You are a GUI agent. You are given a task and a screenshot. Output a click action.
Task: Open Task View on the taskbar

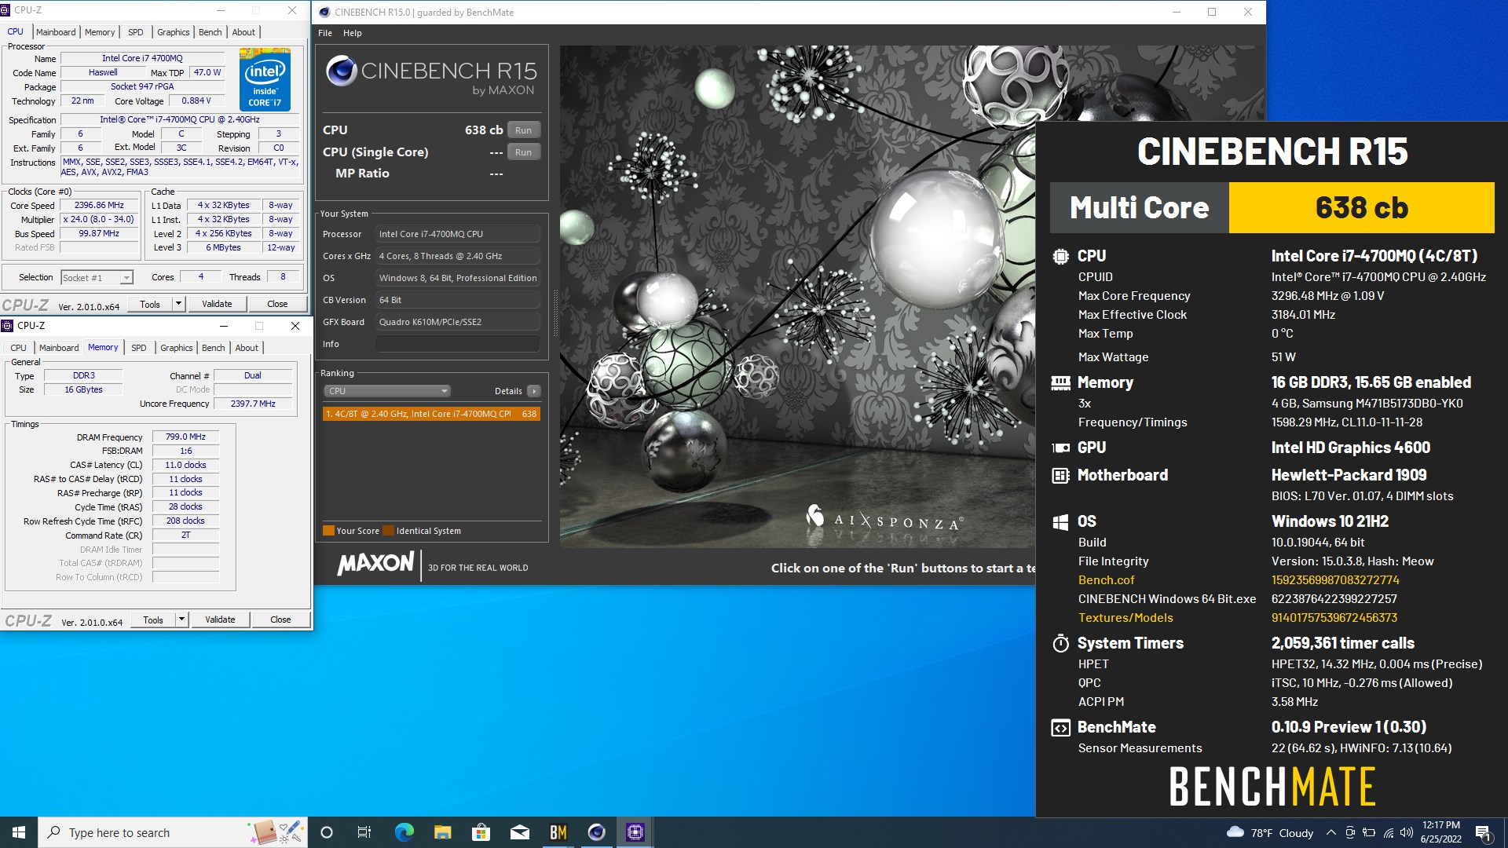[364, 832]
